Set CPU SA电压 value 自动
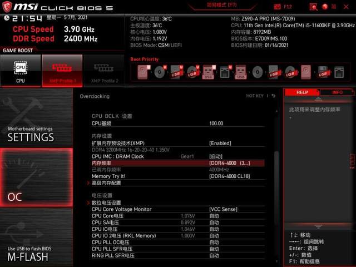 pyautogui.click(x=214, y=222)
